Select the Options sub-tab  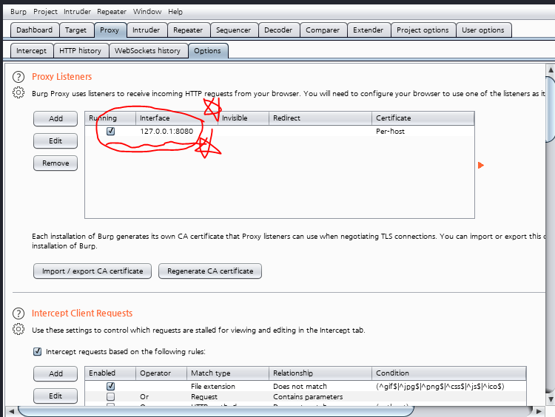pos(207,51)
